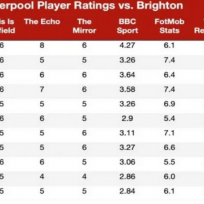Click the BBC Sport value 3.64
This screenshot has width=204, height=204.
click(x=127, y=75)
